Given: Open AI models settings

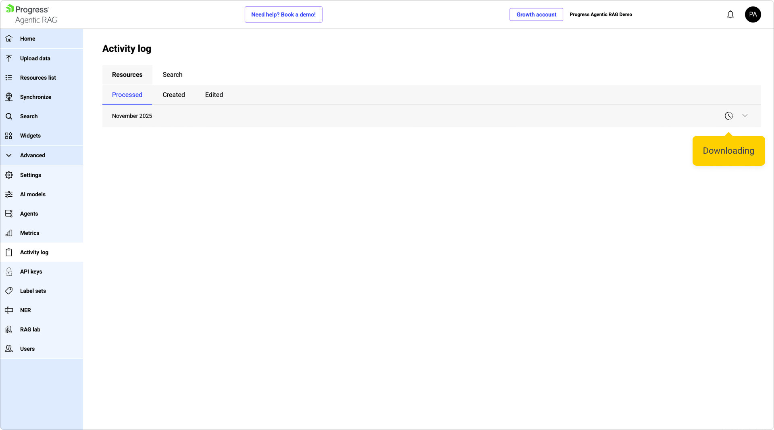Looking at the screenshot, I should (33, 194).
